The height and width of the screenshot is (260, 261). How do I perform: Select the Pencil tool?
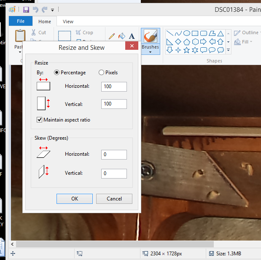point(112,36)
